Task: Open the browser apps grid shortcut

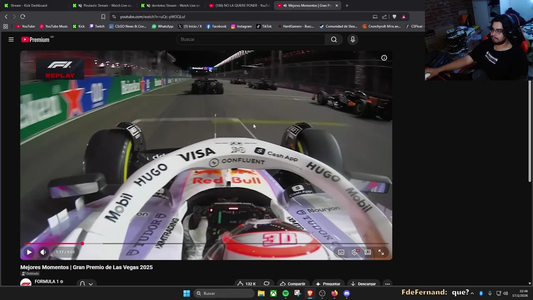Action: pos(5,26)
